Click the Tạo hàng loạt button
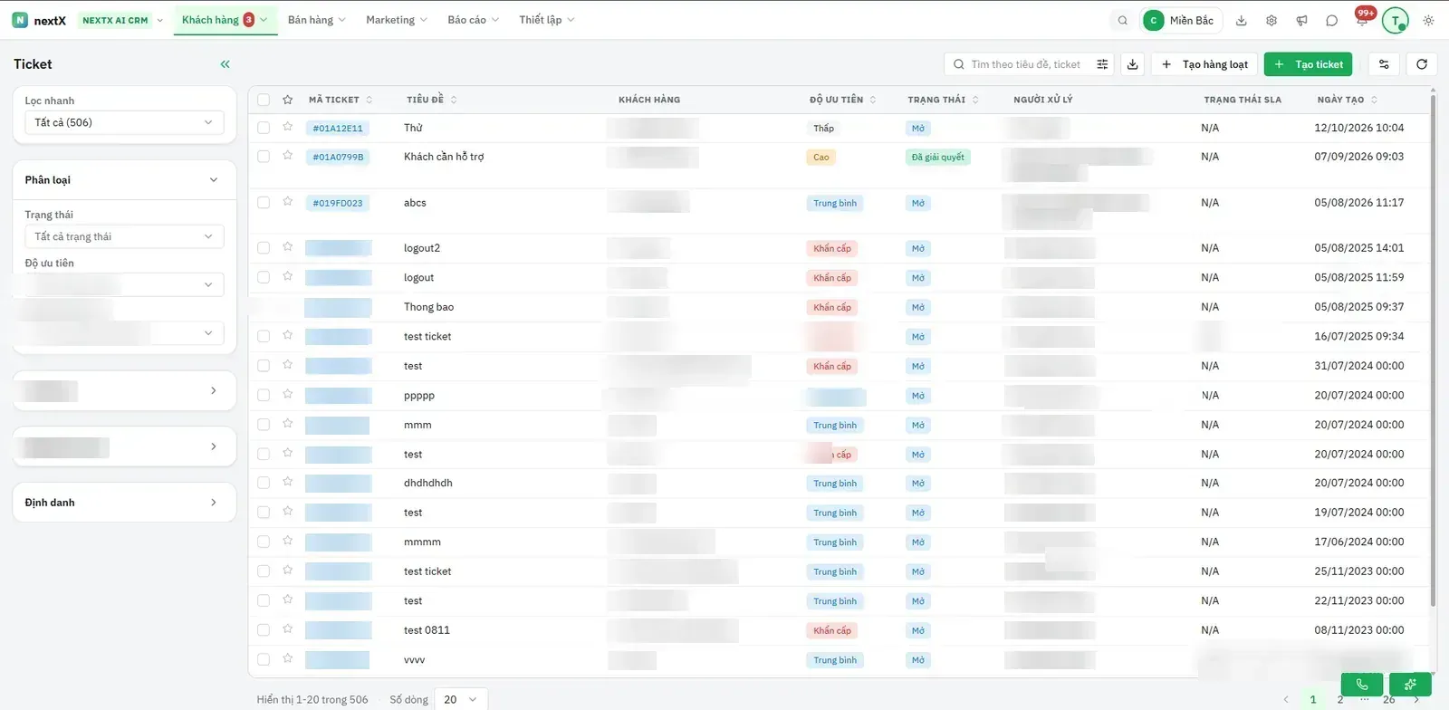The width and height of the screenshot is (1449, 710). coord(1204,64)
